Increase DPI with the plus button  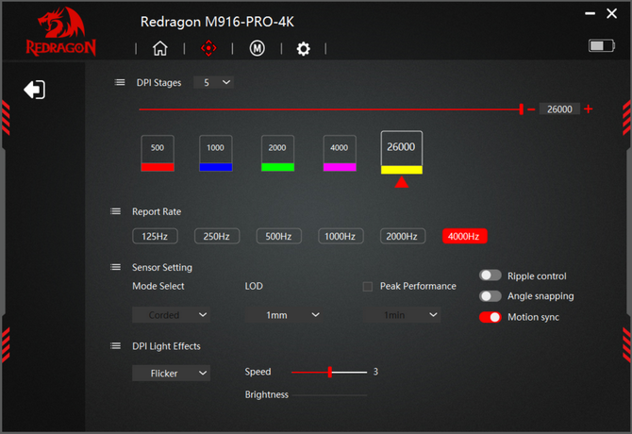pos(589,108)
